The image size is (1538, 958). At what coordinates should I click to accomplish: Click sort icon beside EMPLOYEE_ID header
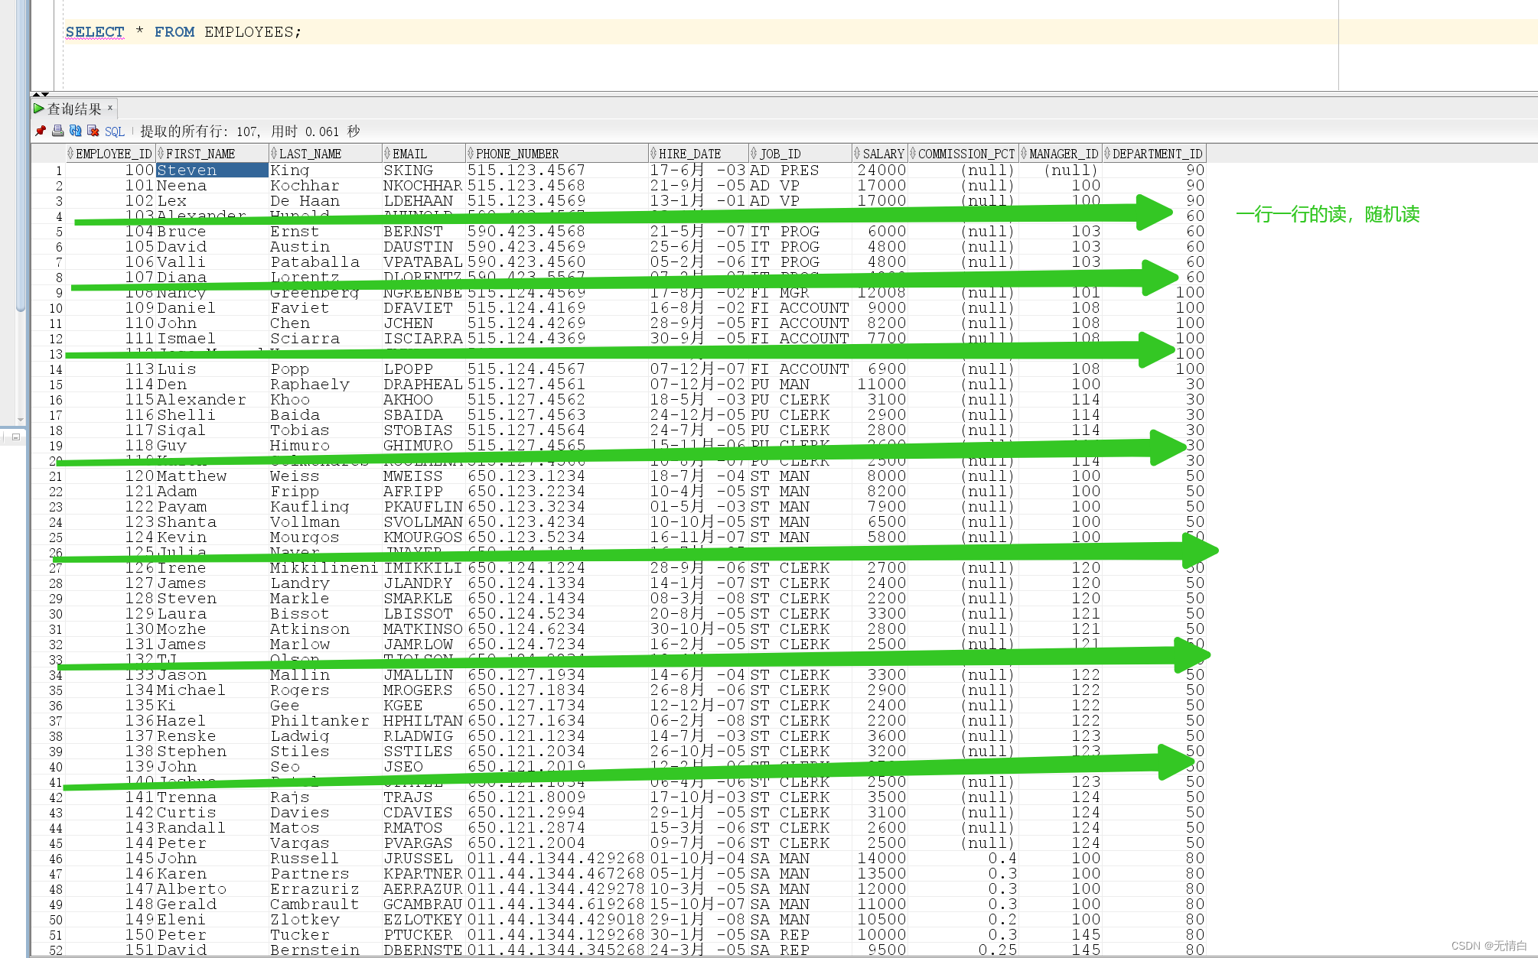(x=70, y=154)
